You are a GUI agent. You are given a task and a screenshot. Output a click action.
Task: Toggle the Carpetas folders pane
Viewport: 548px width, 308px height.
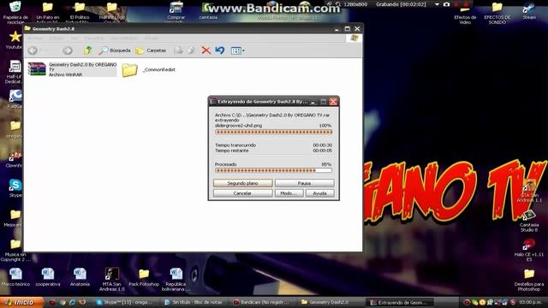coord(151,50)
